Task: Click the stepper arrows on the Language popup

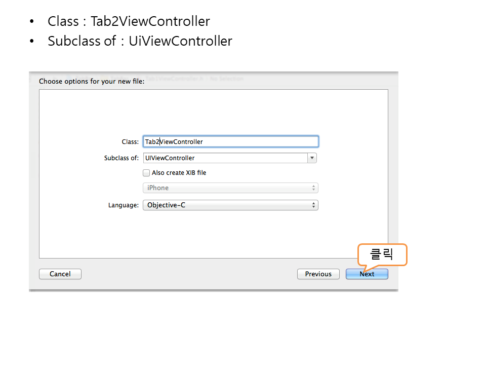Action: tap(314, 205)
